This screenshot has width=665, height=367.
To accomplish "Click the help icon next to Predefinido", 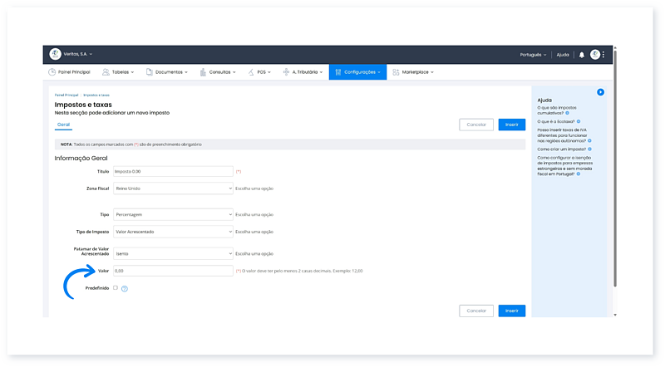I will click(x=125, y=289).
